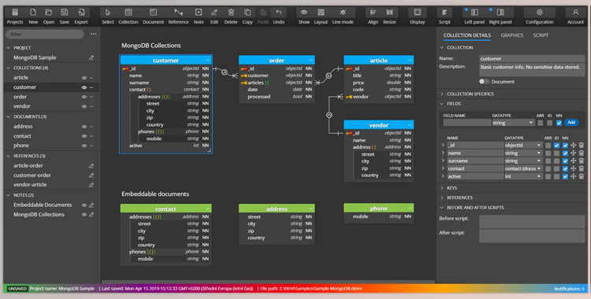591x299 pixels.
Task: Click the Edit toolbar icon
Action: [x=214, y=17]
